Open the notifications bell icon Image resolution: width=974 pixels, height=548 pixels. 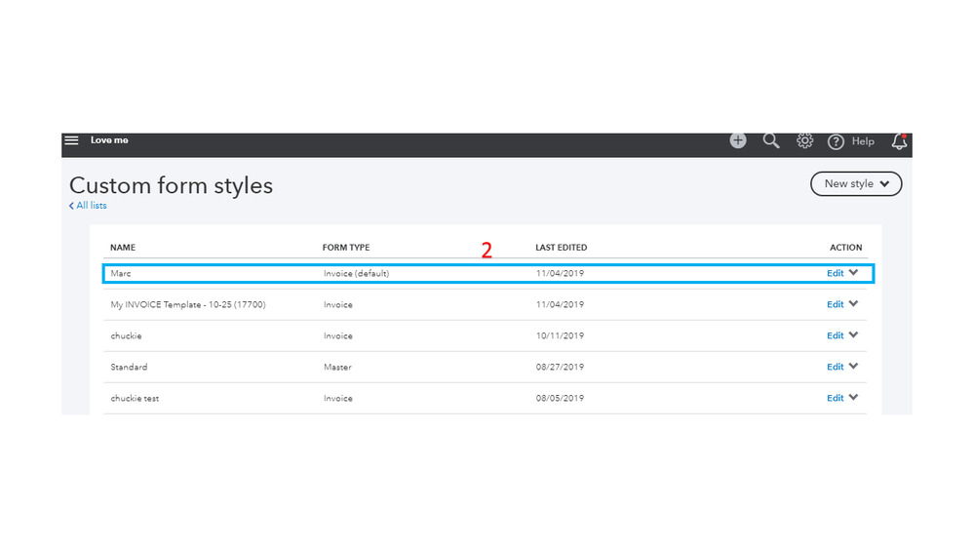point(899,141)
